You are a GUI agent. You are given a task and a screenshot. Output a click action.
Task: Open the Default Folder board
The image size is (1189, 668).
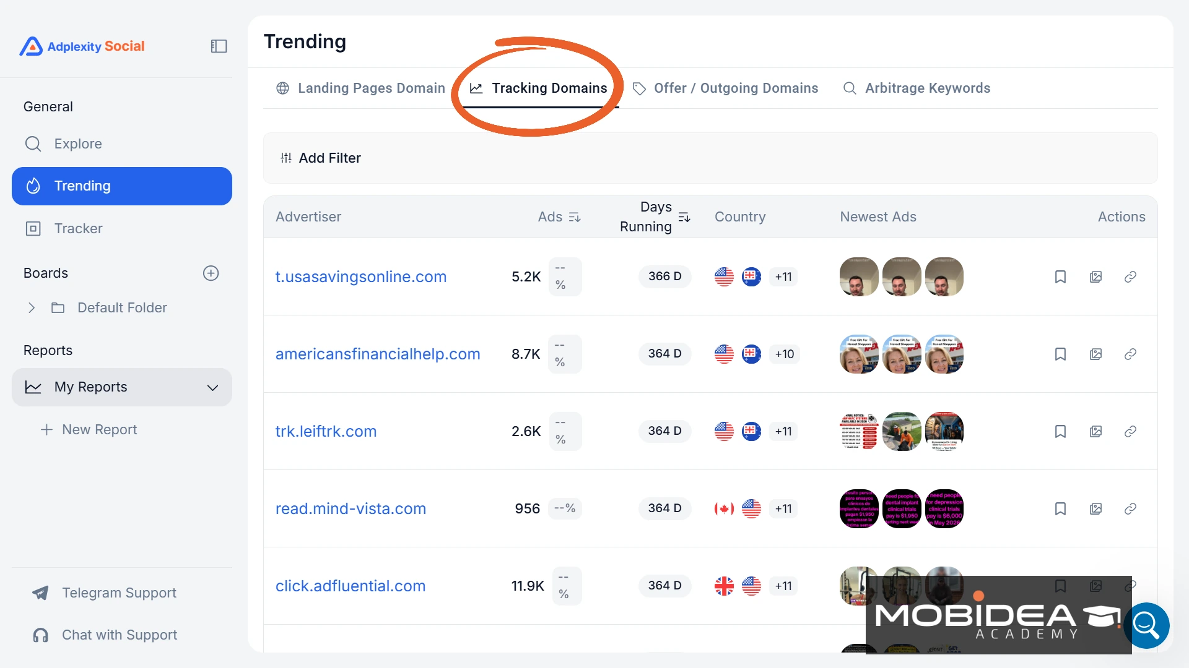[x=122, y=308]
